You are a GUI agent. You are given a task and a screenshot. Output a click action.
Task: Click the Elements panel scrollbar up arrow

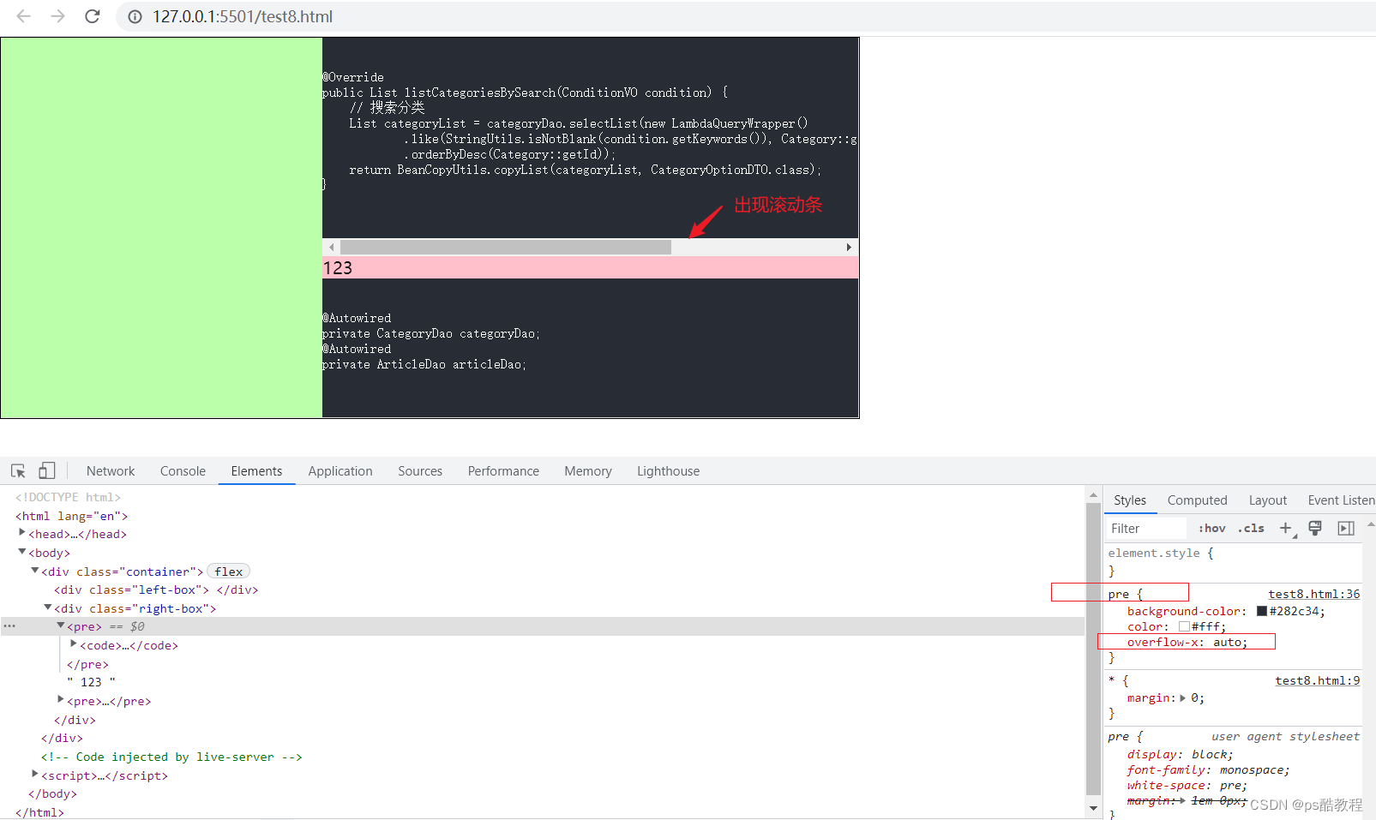[1093, 494]
